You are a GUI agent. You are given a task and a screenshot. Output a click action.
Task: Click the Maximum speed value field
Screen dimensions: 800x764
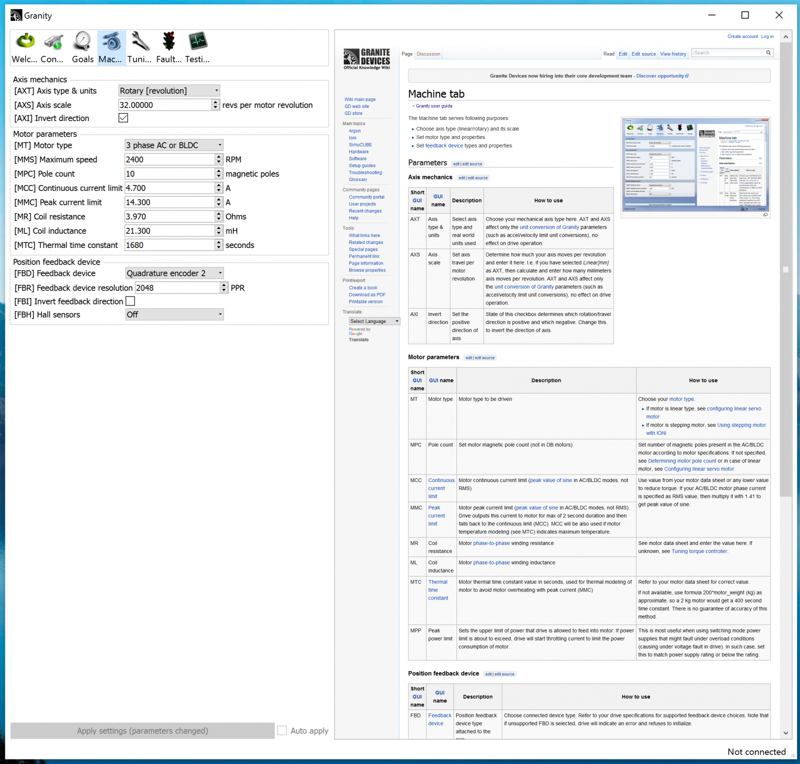(169, 159)
